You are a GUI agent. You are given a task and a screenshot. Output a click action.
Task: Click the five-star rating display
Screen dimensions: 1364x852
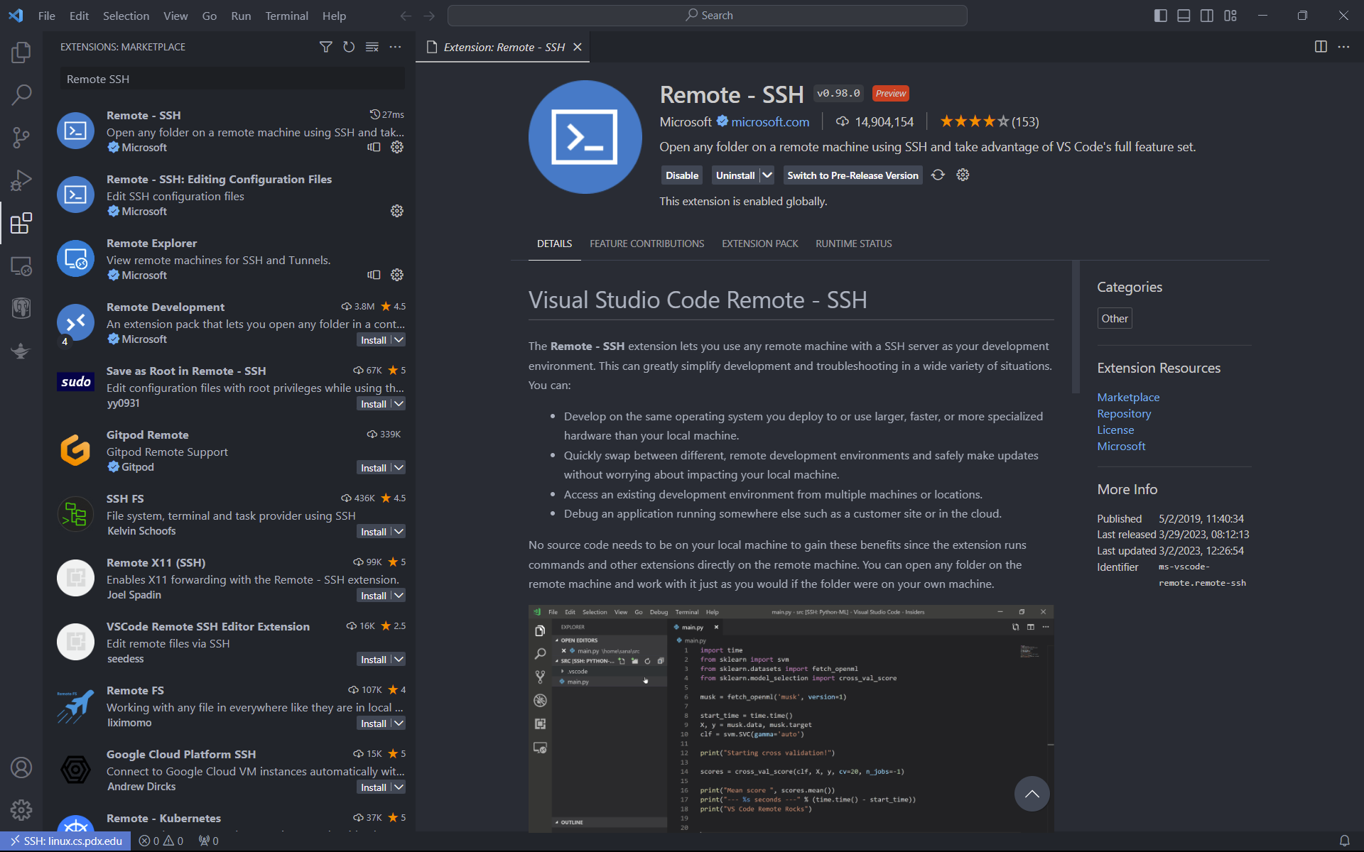coord(974,121)
